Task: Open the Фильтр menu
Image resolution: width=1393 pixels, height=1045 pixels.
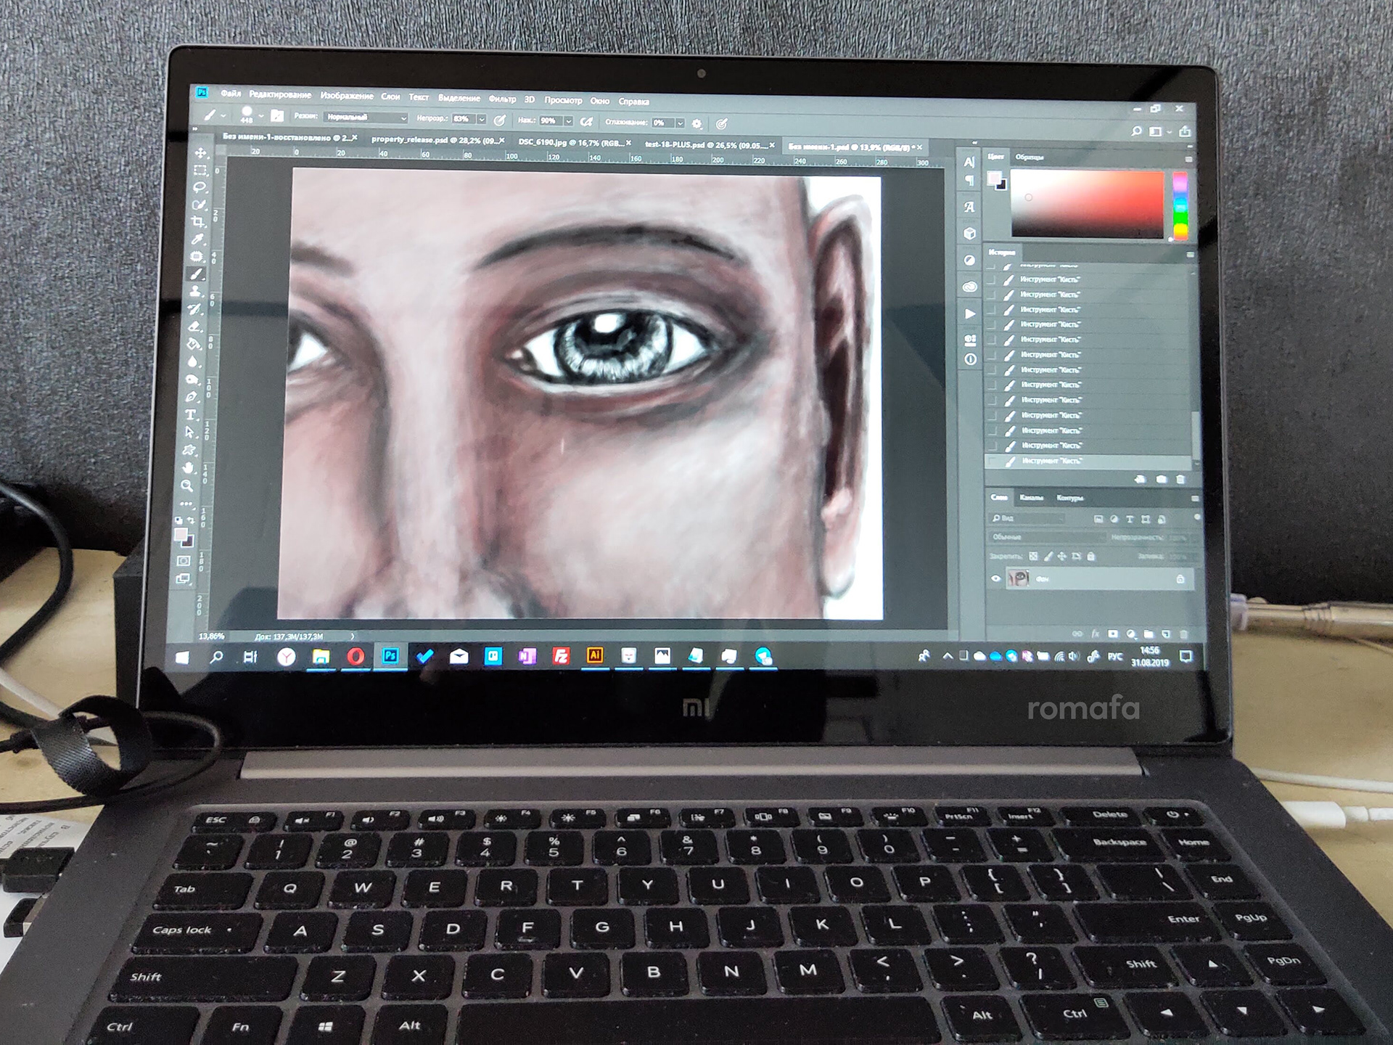Action: (x=502, y=99)
